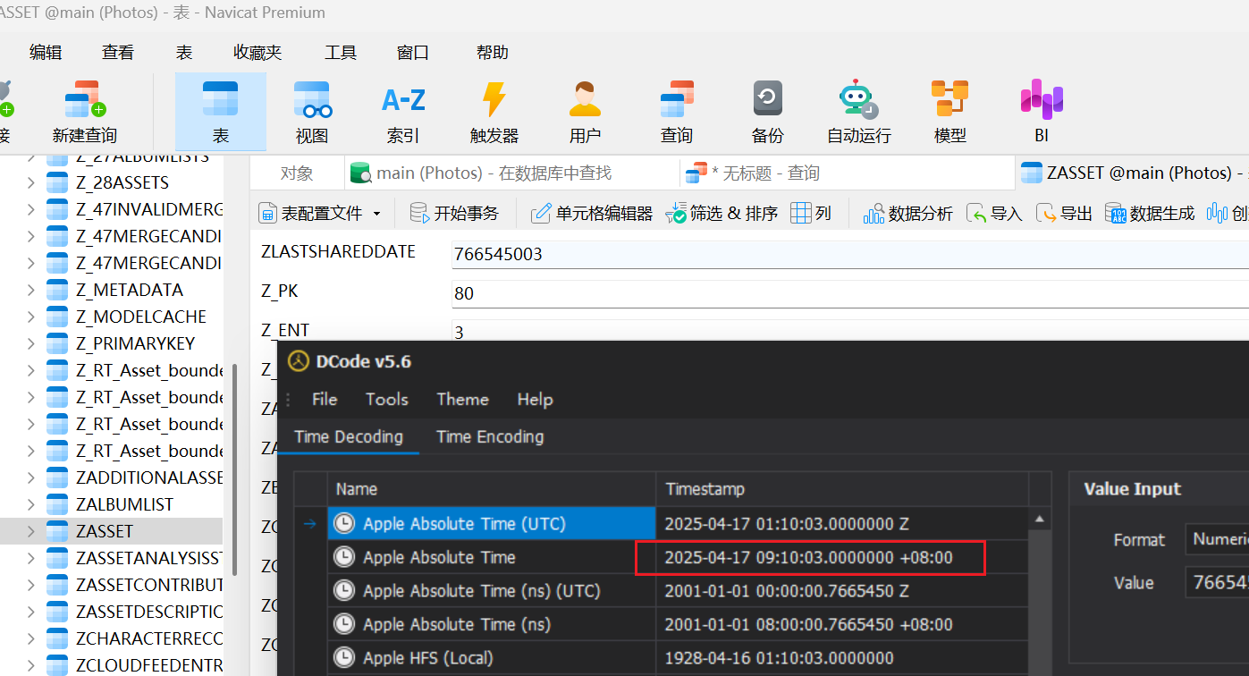Expand the ZASSET table tree node
Viewport: 1249px width, 676px height.
click(x=31, y=531)
